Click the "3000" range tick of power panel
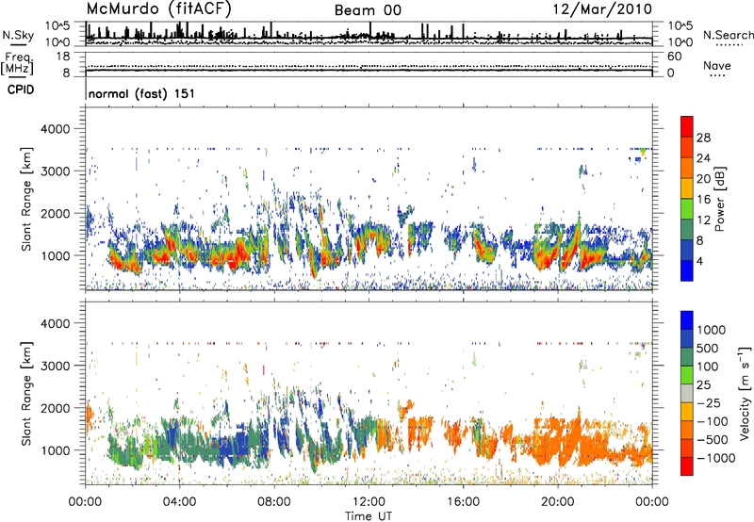This screenshot has height=522, width=754. pyautogui.click(x=56, y=171)
